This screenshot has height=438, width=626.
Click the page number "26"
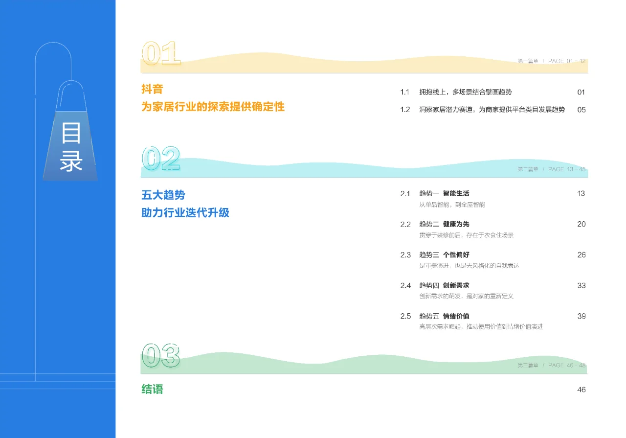tap(581, 255)
